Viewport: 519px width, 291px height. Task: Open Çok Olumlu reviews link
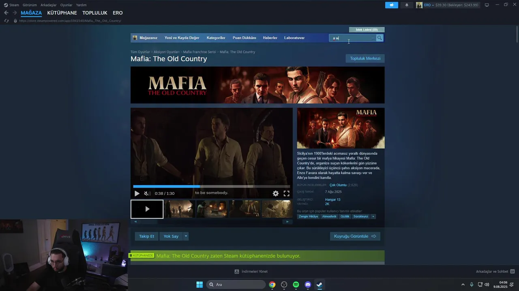coord(338,185)
